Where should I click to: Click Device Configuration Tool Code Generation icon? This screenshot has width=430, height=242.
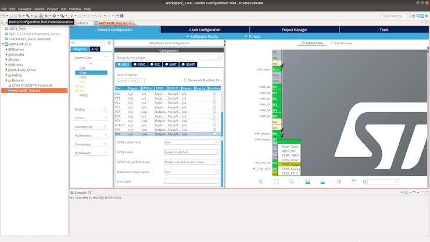(x=41, y=16)
